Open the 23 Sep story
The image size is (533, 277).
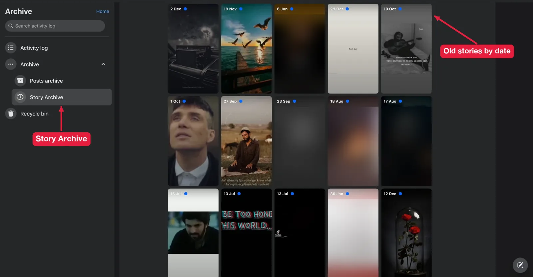[x=300, y=141]
